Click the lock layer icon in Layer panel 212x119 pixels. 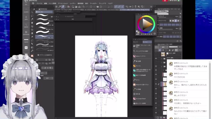(x=170, y=50)
